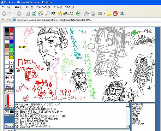Select the 消ゴム eraser tool

[x=9, y=86]
